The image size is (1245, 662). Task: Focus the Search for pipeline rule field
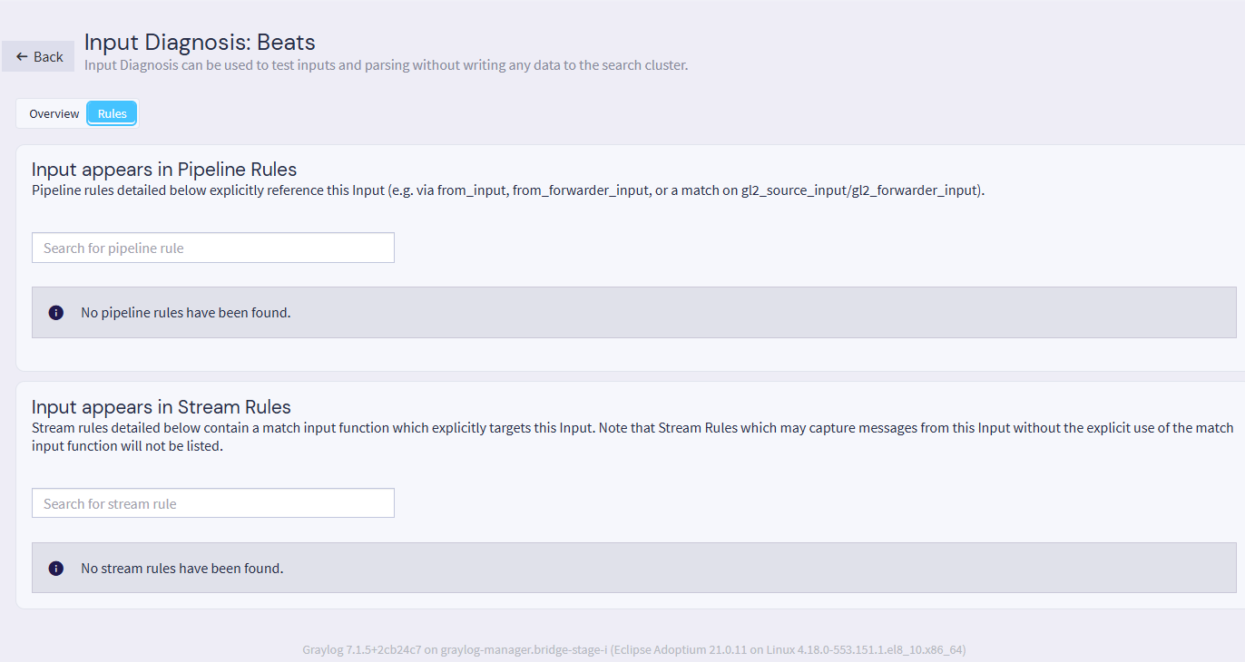(213, 248)
